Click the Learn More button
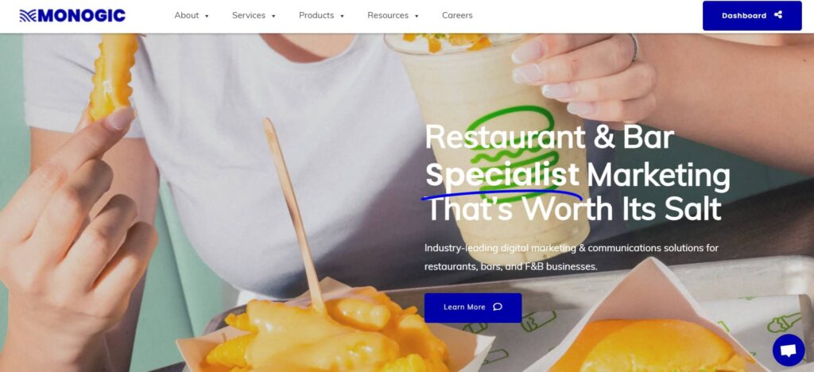814x372 pixels. tap(473, 307)
